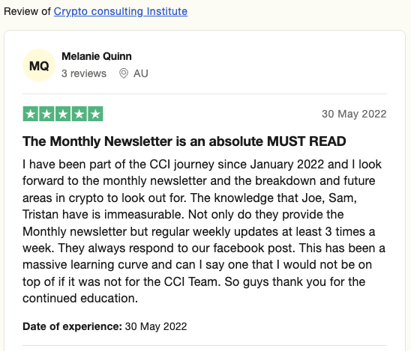Open Melanie Quinn's profile name
Screen dimensions: 411x351
pos(97,56)
